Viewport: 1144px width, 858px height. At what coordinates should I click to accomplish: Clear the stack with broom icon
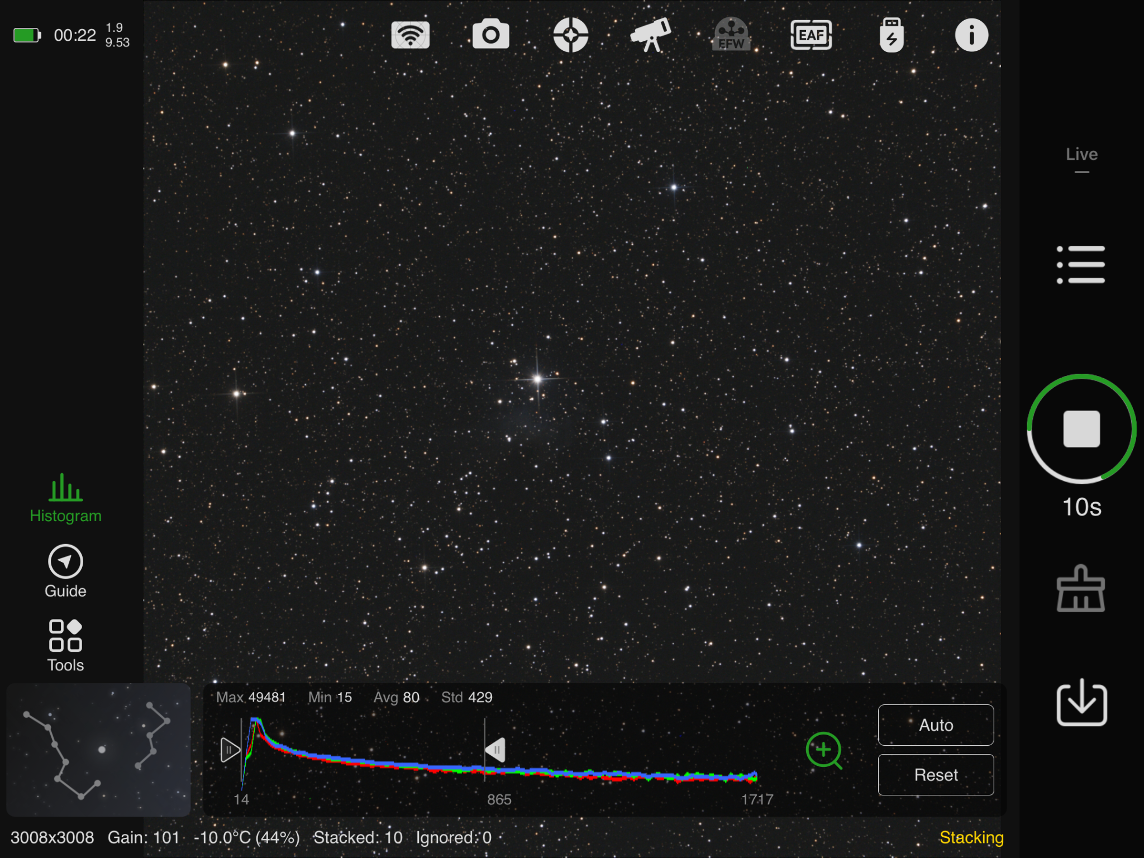tap(1081, 589)
